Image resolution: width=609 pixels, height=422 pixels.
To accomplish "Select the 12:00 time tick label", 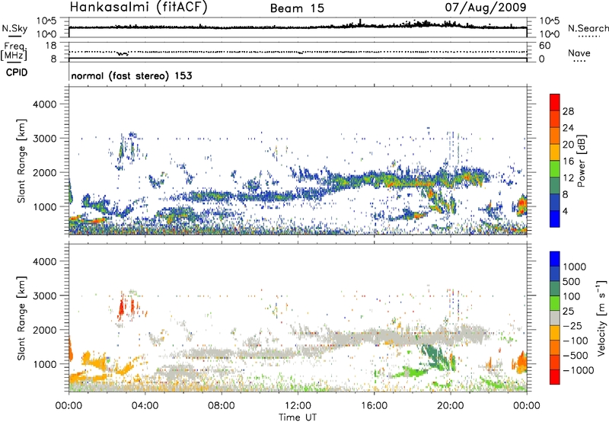I will coord(298,406).
